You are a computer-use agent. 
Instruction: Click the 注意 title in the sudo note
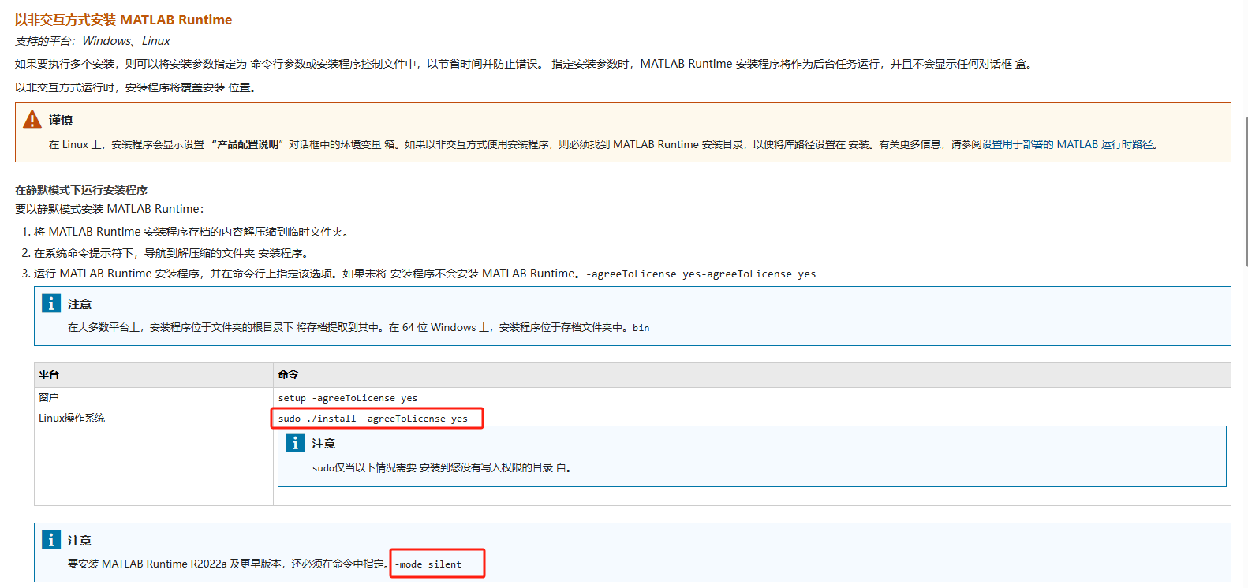[x=323, y=444]
